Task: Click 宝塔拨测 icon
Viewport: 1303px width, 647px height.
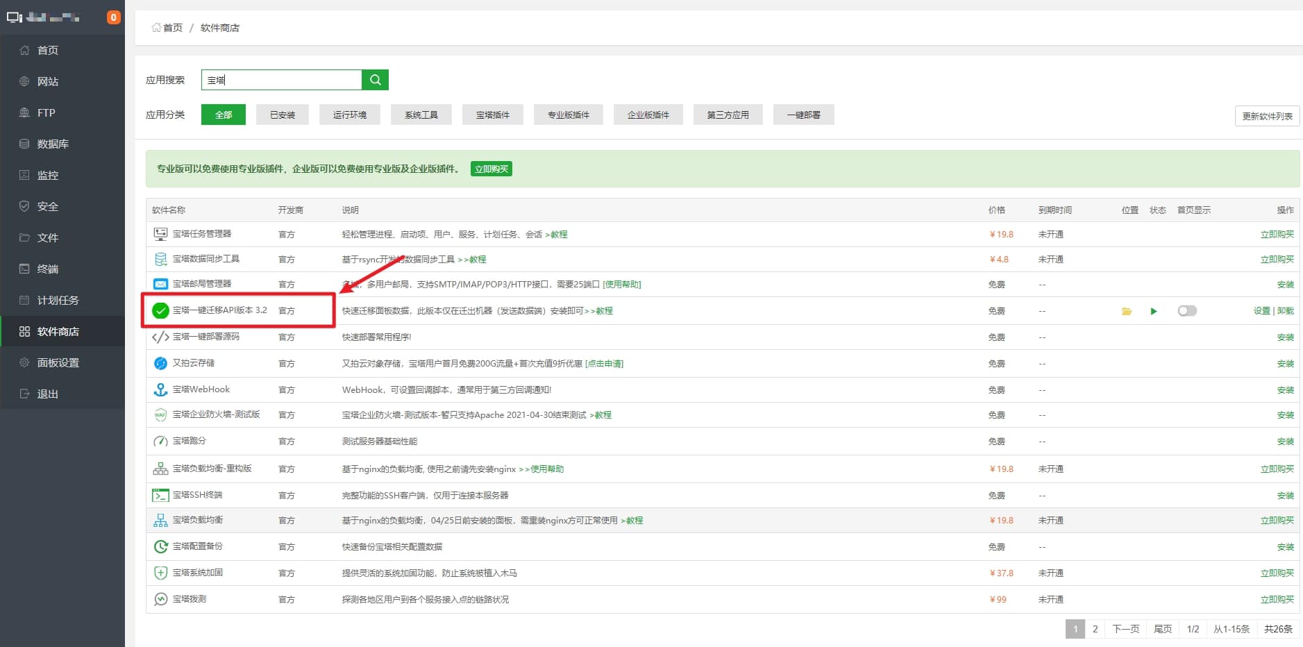Action: [160, 599]
